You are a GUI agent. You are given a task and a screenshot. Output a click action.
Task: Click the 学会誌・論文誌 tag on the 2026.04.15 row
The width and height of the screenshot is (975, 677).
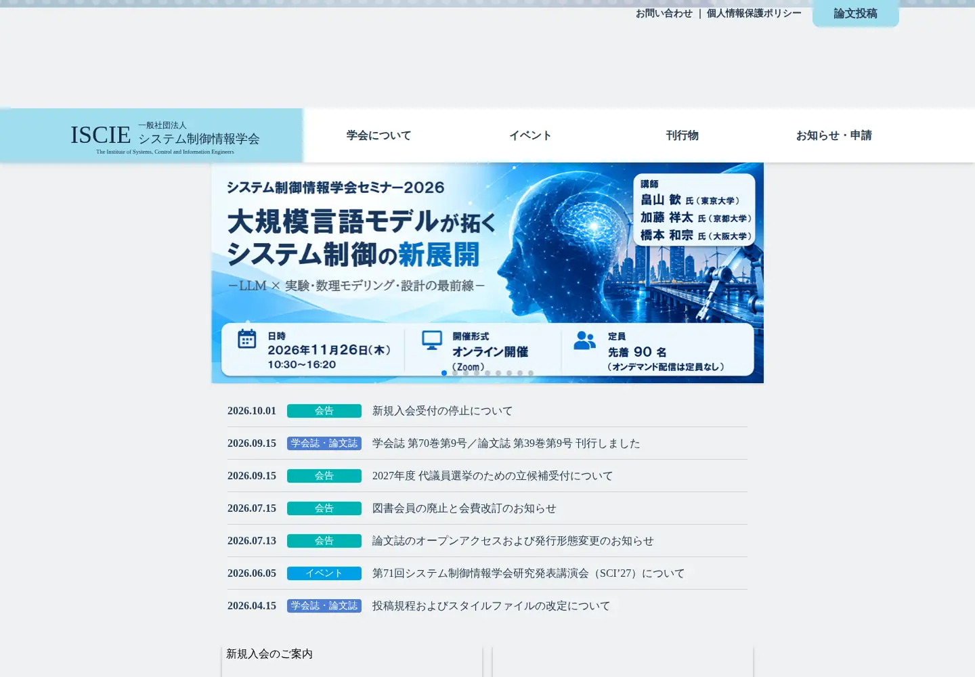(x=324, y=606)
